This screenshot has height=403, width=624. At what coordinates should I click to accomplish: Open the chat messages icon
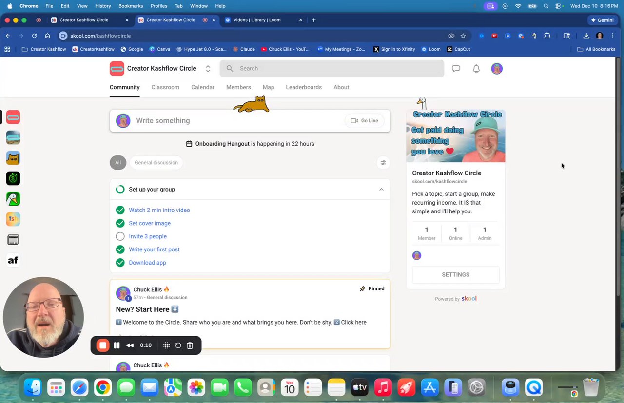[x=456, y=69]
